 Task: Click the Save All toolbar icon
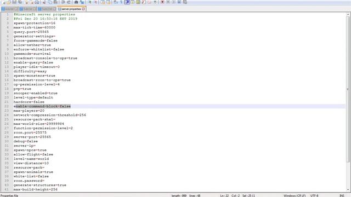(x=20, y=2)
